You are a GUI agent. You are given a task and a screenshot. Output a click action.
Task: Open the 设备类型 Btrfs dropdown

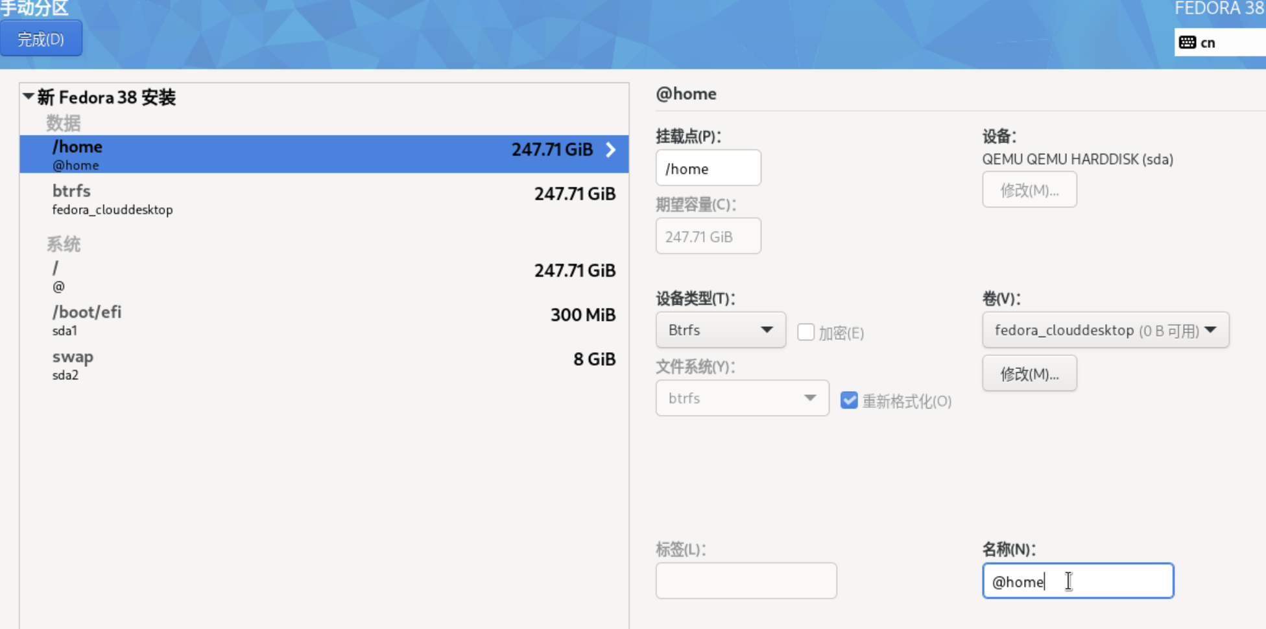pyautogui.click(x=721, y=330)
